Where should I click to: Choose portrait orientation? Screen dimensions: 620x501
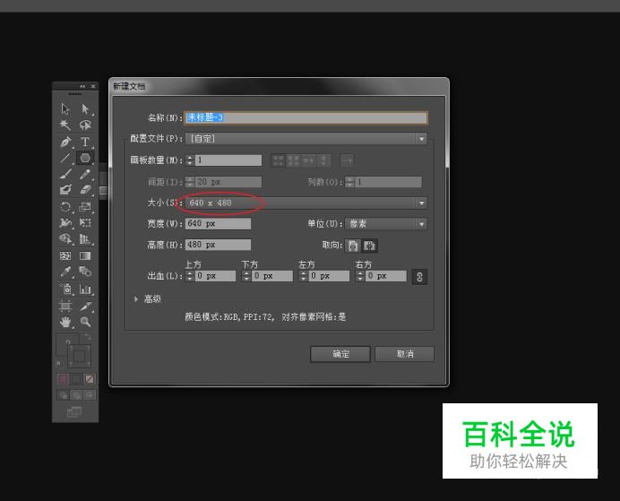pyautogui.click(x=353, y=246)
